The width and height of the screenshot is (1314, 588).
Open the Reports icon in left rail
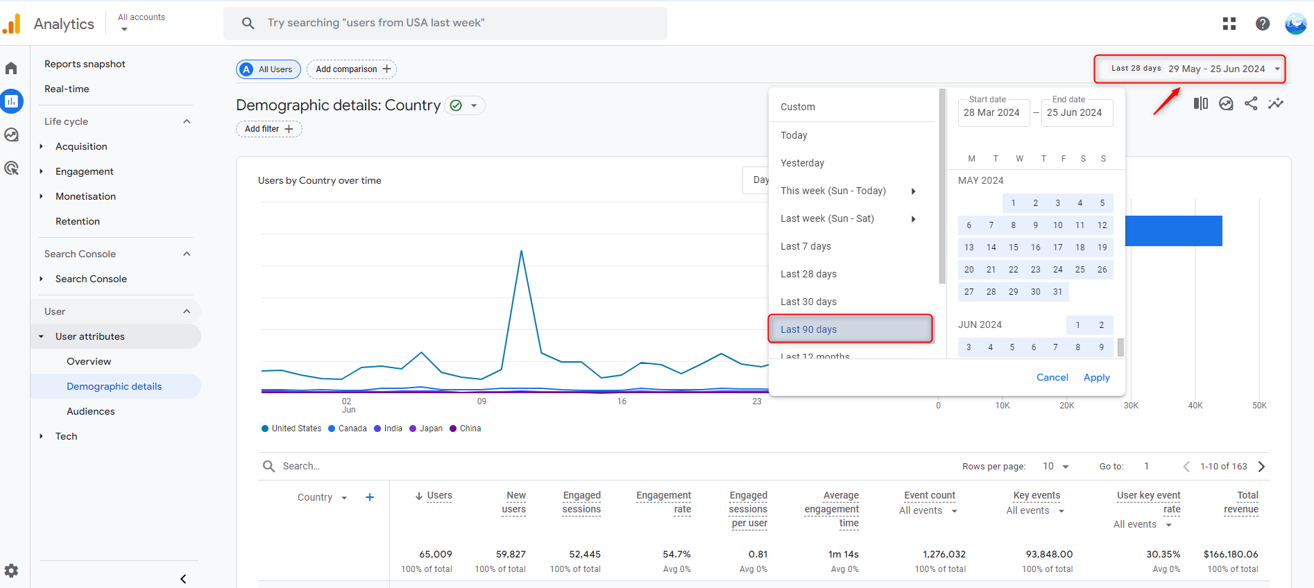tap(11, 101)
